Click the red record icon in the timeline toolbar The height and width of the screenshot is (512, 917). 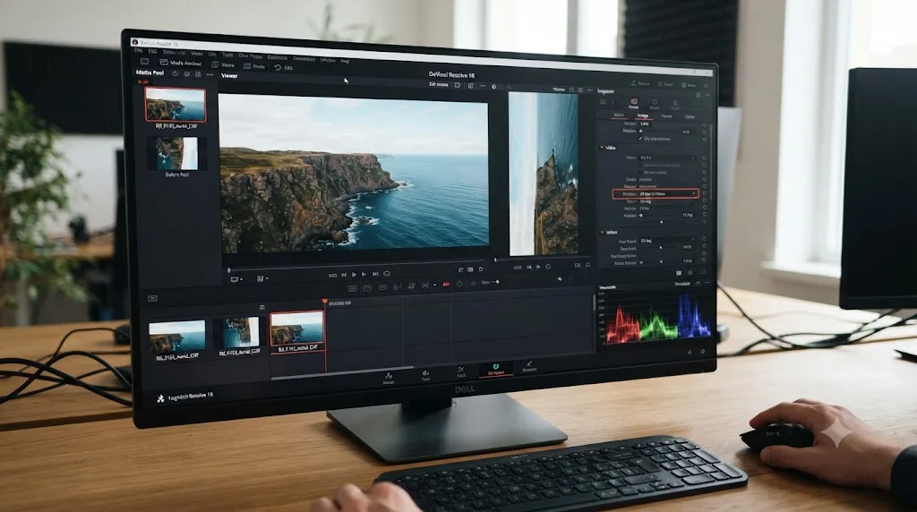coord(446,285)
